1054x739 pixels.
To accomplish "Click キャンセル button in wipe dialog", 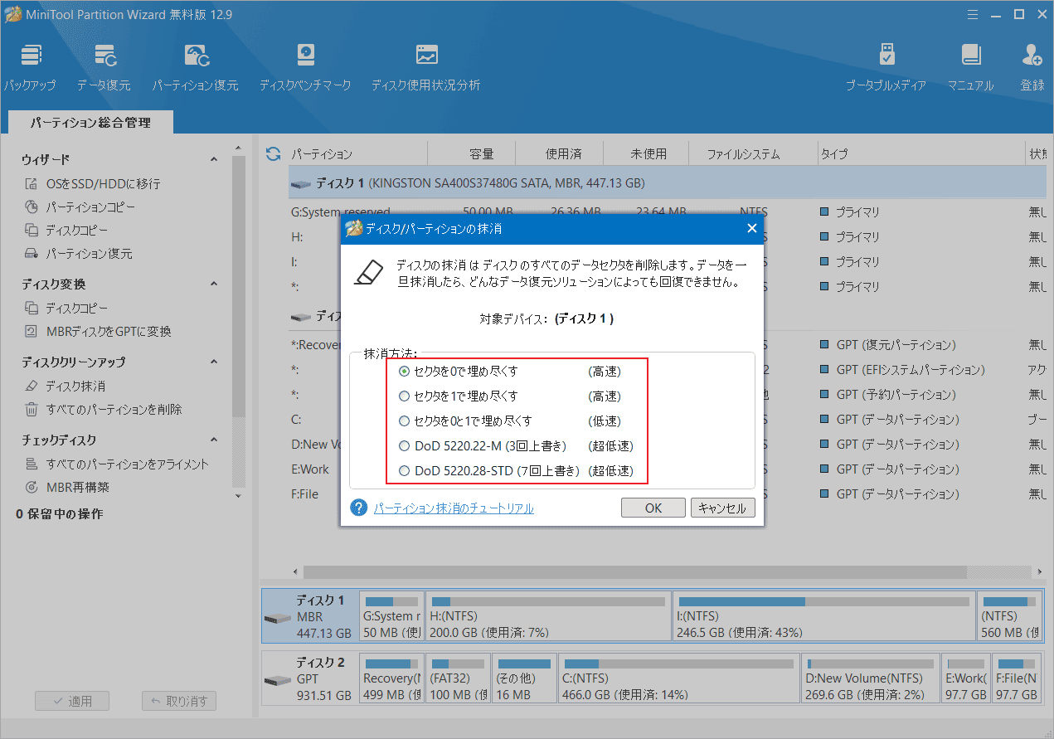I will pos(723,508).
